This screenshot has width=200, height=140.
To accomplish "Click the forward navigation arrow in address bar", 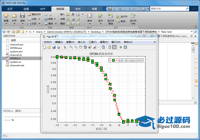I will pos(9,32).
